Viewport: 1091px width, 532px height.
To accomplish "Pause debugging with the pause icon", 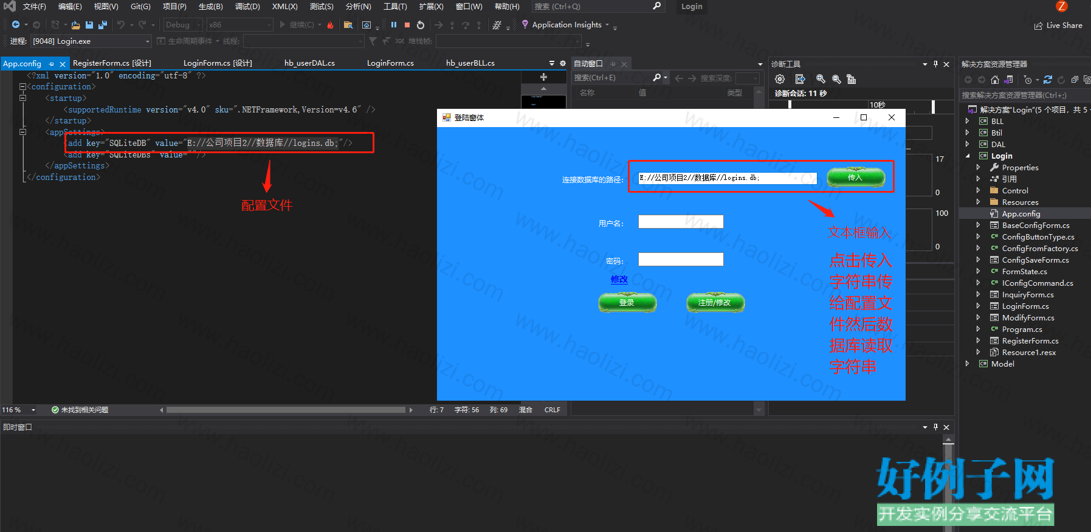I will pyautogui.click(x=394, y=25).
